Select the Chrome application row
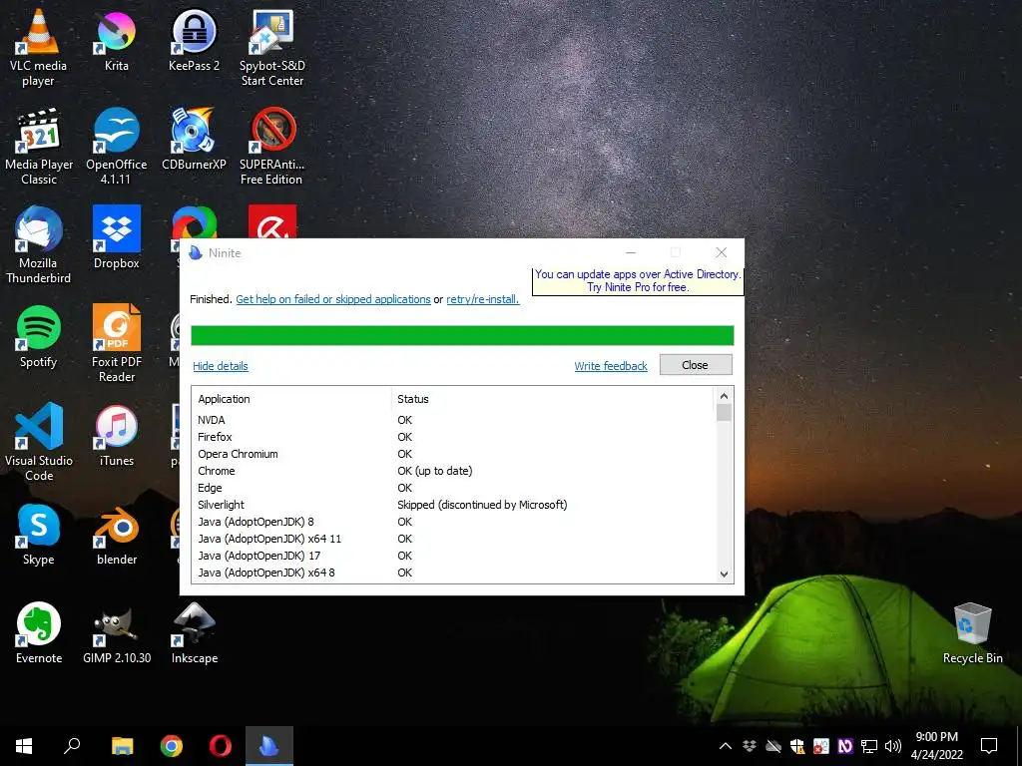The image size is (1022, 766). [x=453, y=471]
